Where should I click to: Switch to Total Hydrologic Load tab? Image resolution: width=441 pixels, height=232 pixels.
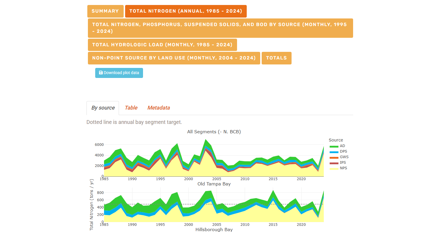pyautogui.click(x=162, y=45)
